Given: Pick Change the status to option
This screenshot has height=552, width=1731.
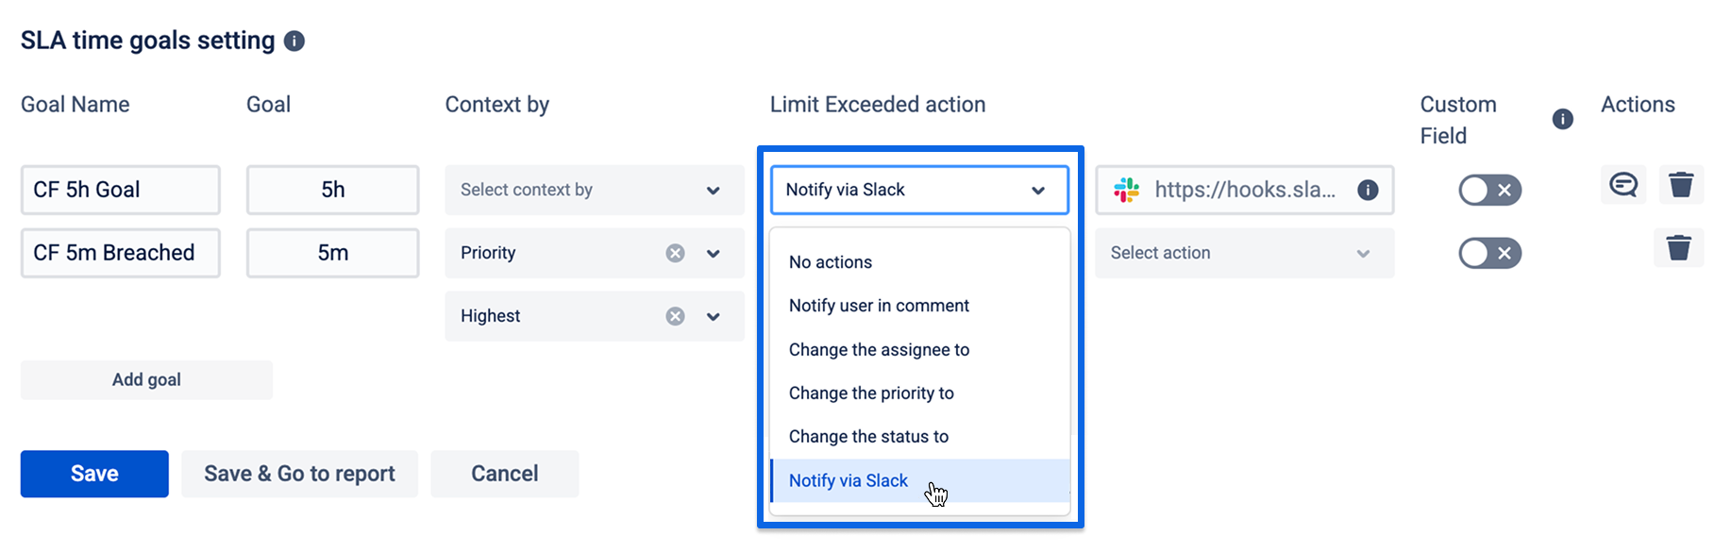Looking at the screenshot, I should (868, 437).
